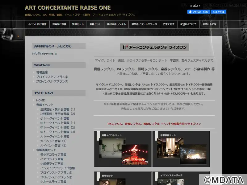Open 音響演奏セット in site navi
Image resolution: width=247 pixels, height=185 pixels.
(x=46, y=150)
